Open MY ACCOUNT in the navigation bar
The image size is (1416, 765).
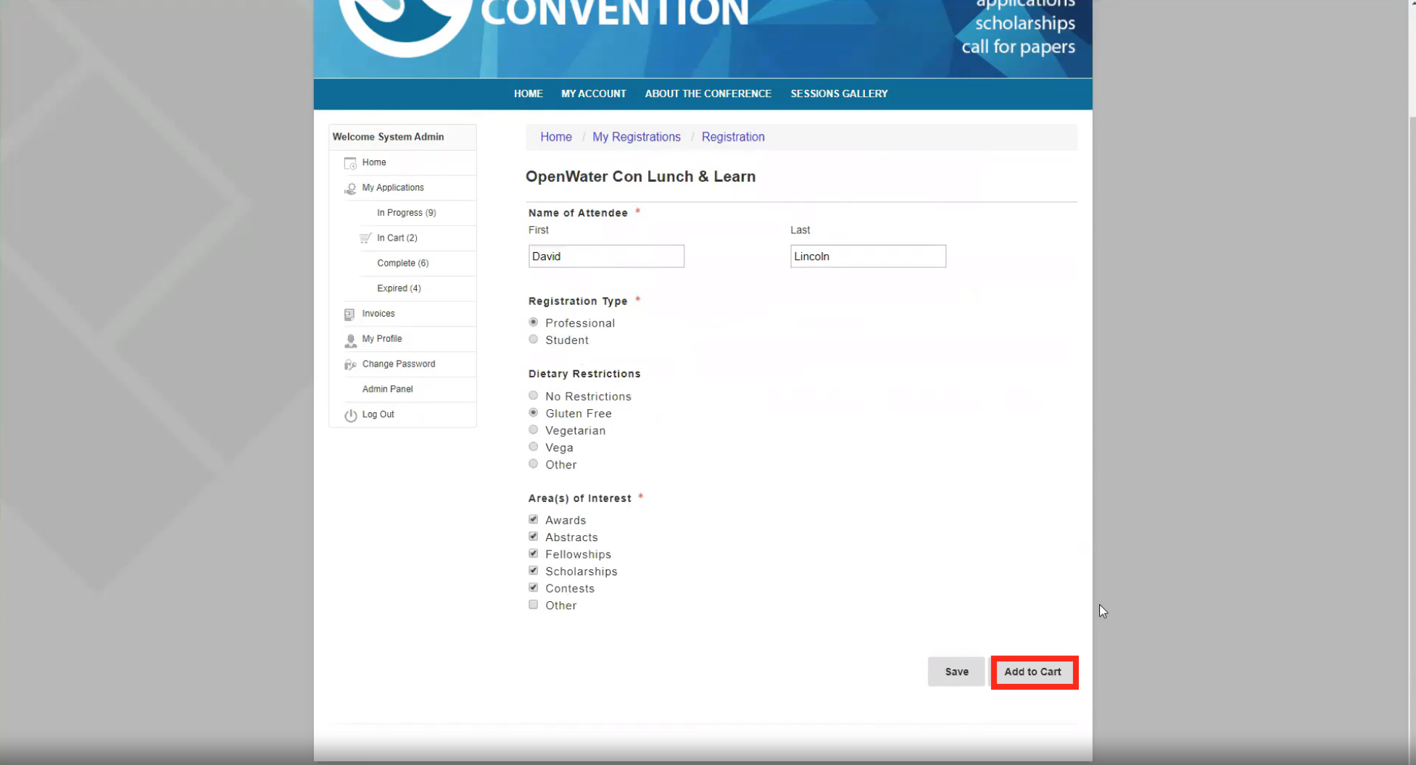pos(593,93)
